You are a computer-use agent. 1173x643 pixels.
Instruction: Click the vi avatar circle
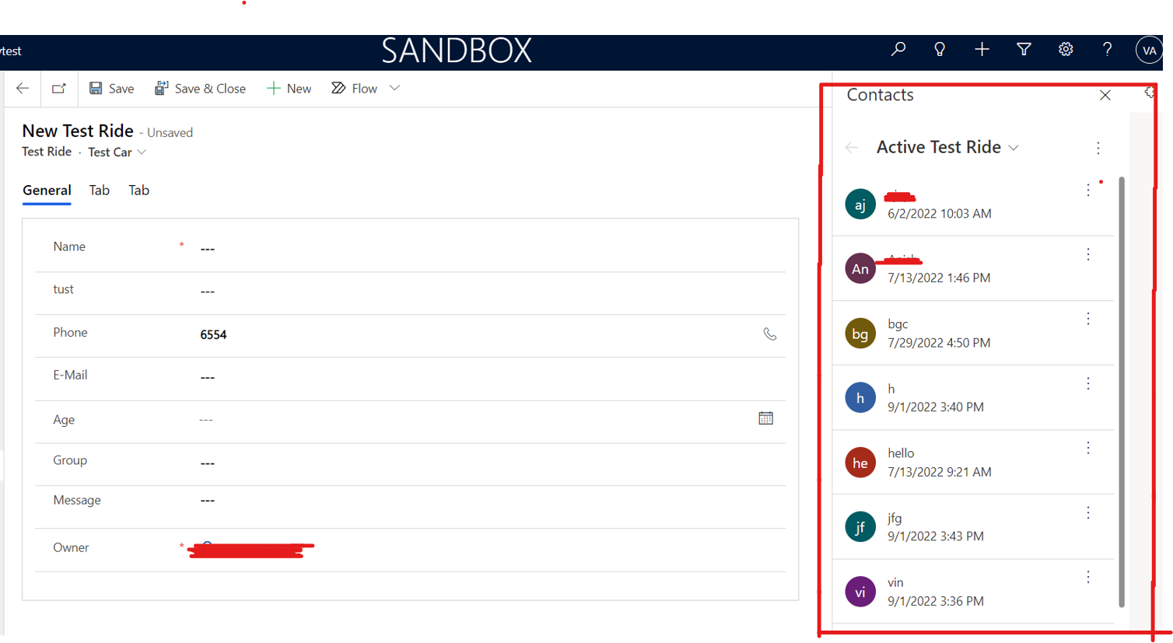click(860, 592)
